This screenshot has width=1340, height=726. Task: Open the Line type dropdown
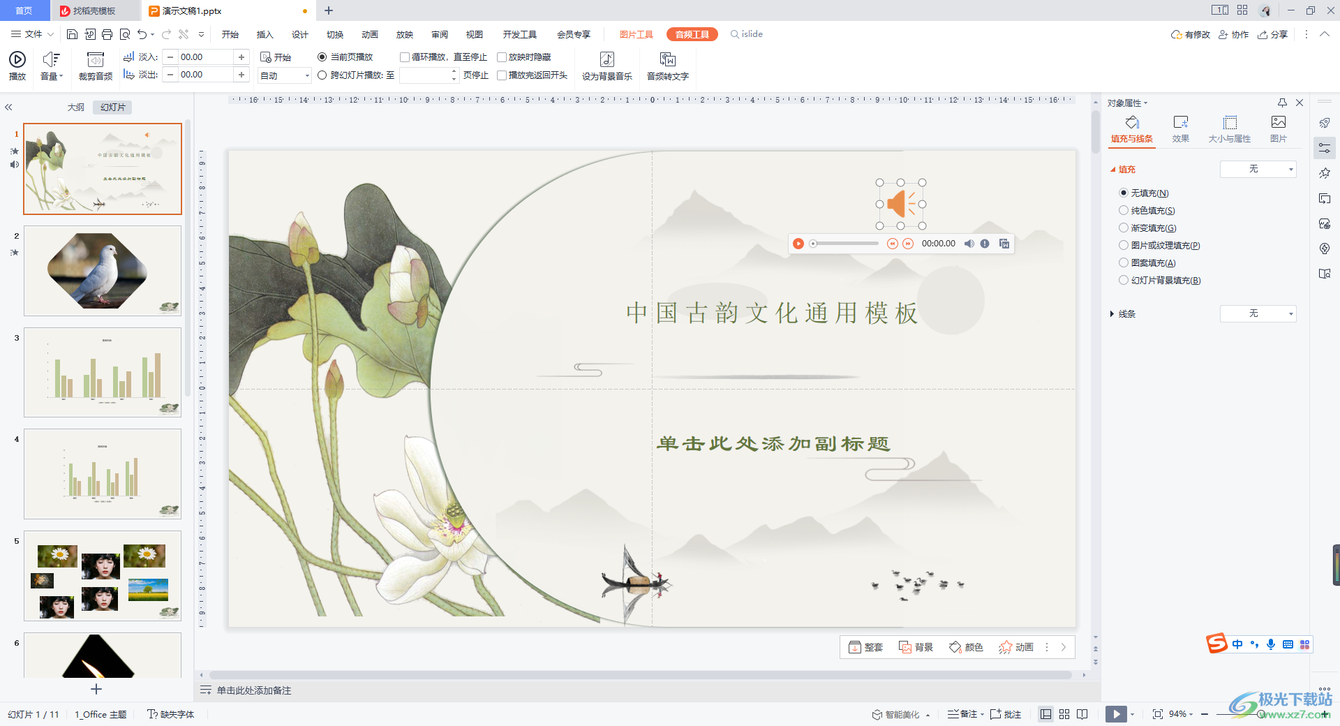point(1258,313)
